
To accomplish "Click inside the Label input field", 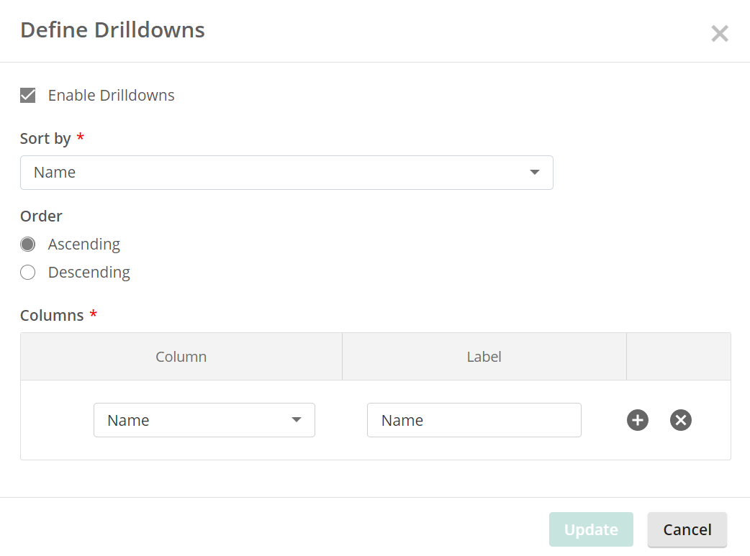I will 474,420.
